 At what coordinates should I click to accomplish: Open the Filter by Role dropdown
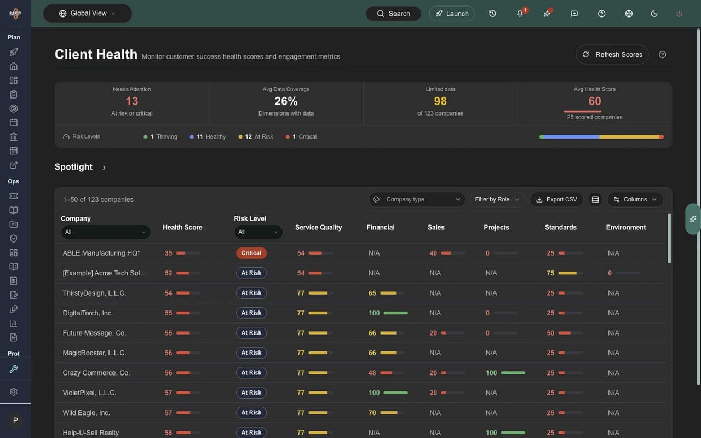(x=497, y=199)
